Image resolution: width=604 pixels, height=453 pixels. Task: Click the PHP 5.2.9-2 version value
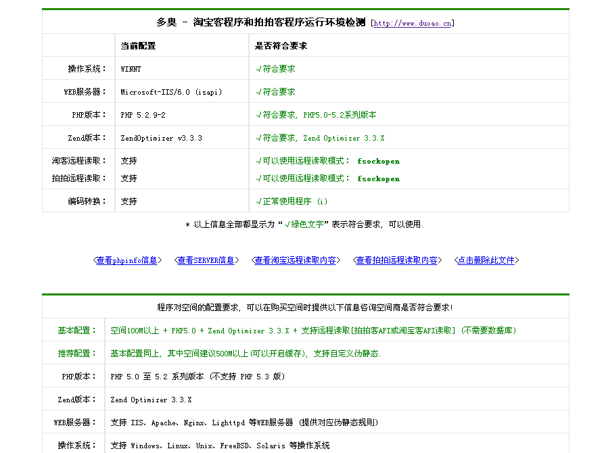[x=143, y=115]
